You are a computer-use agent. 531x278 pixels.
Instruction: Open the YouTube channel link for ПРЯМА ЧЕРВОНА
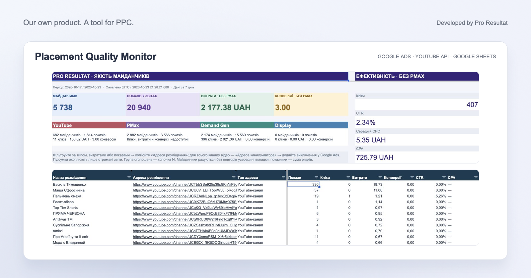tap(185, 213)
